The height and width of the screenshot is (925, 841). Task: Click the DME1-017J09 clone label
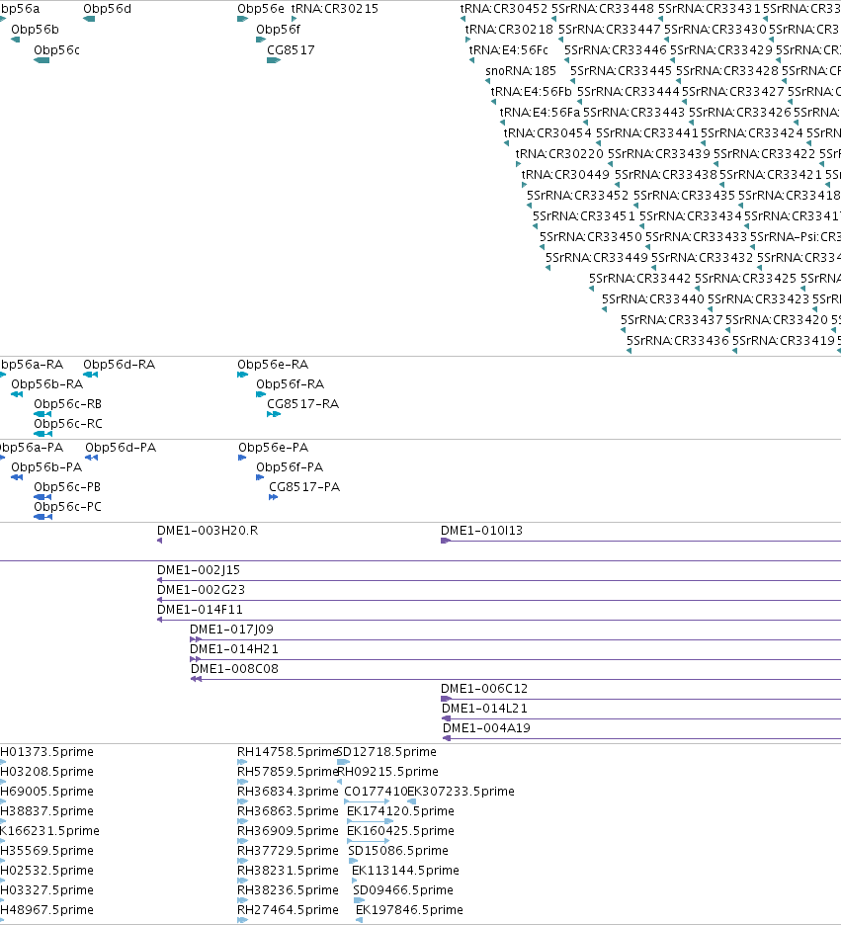[x=232, y=630]
